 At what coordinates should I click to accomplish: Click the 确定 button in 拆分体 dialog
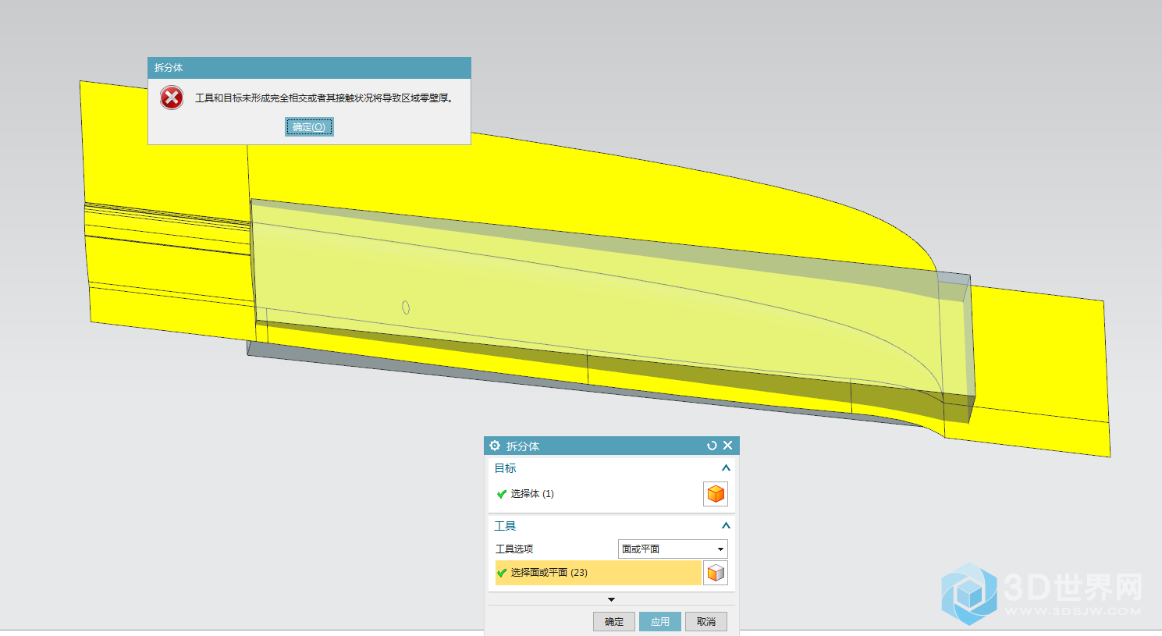click(614, 621)
